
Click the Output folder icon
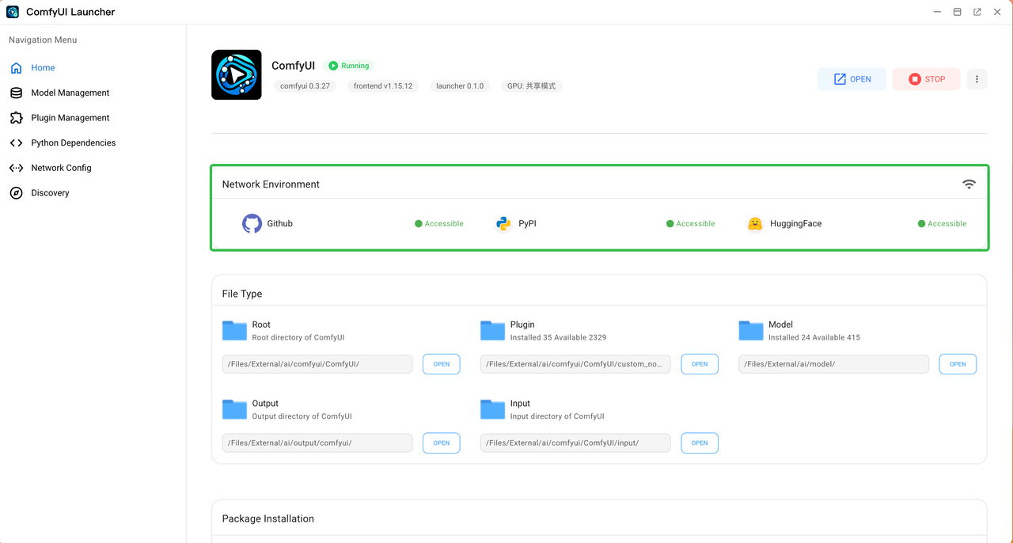point(234,409)
